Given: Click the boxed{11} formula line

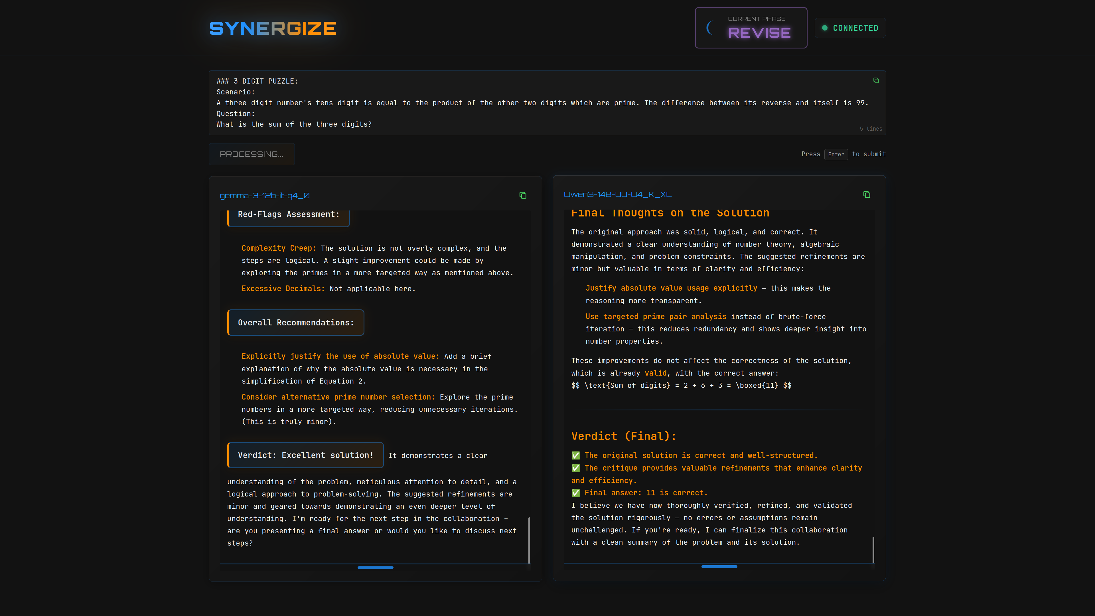Looking at the screenshot, I should (681, 386).
